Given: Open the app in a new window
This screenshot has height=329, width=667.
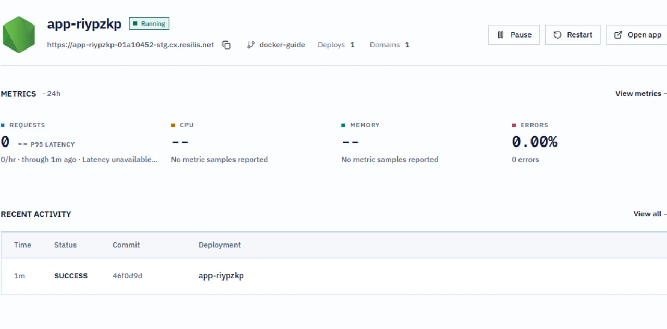Looking at the screenshot, I should (637, 35).
